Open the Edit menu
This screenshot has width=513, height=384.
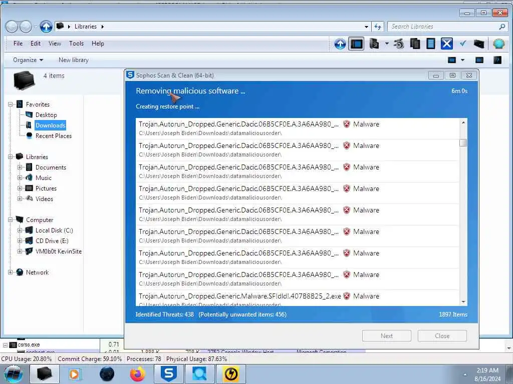pyautogui.click(x=36, y=43)
